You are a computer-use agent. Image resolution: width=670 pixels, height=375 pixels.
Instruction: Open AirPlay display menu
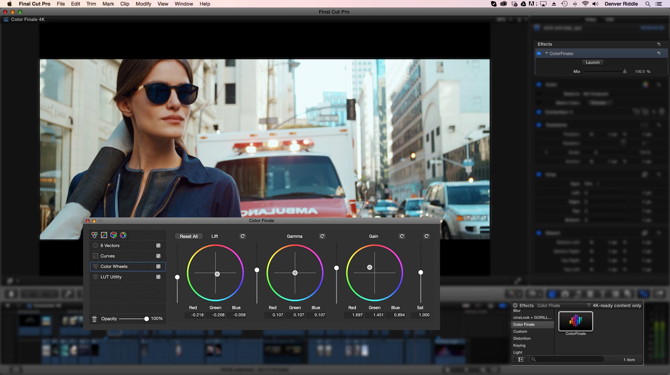[x=543, y=4]
